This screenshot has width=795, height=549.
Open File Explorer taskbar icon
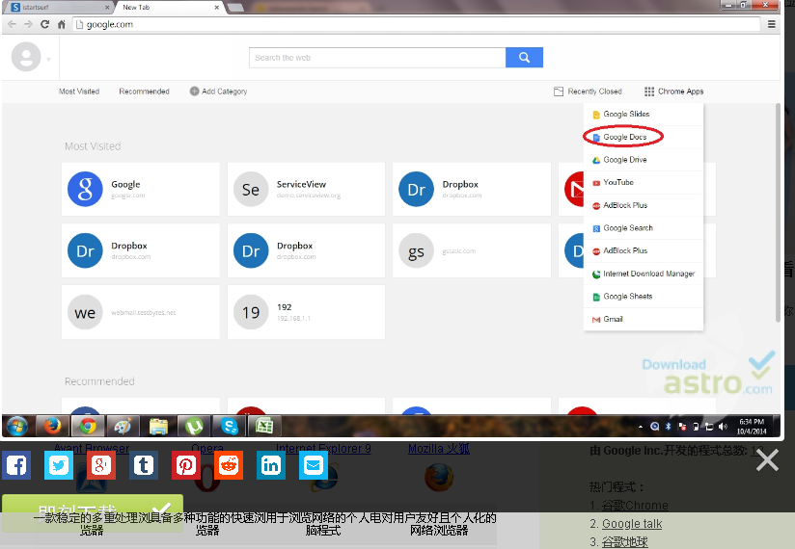158,426
